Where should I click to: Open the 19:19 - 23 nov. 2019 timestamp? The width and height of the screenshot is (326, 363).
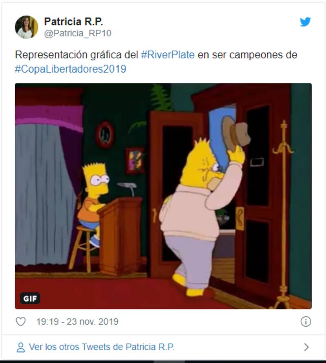point(77,322)
